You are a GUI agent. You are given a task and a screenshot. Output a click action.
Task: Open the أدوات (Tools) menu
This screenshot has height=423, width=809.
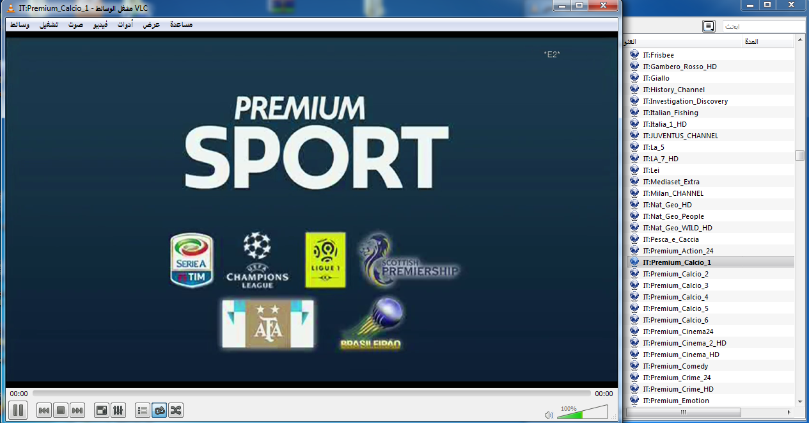[125, 24]
